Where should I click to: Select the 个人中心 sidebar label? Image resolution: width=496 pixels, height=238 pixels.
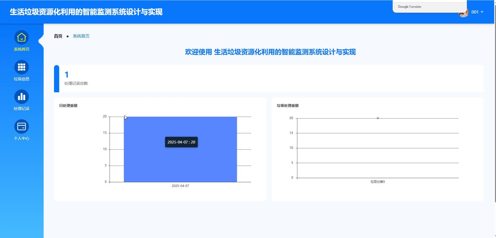click(x=22, y=138)
